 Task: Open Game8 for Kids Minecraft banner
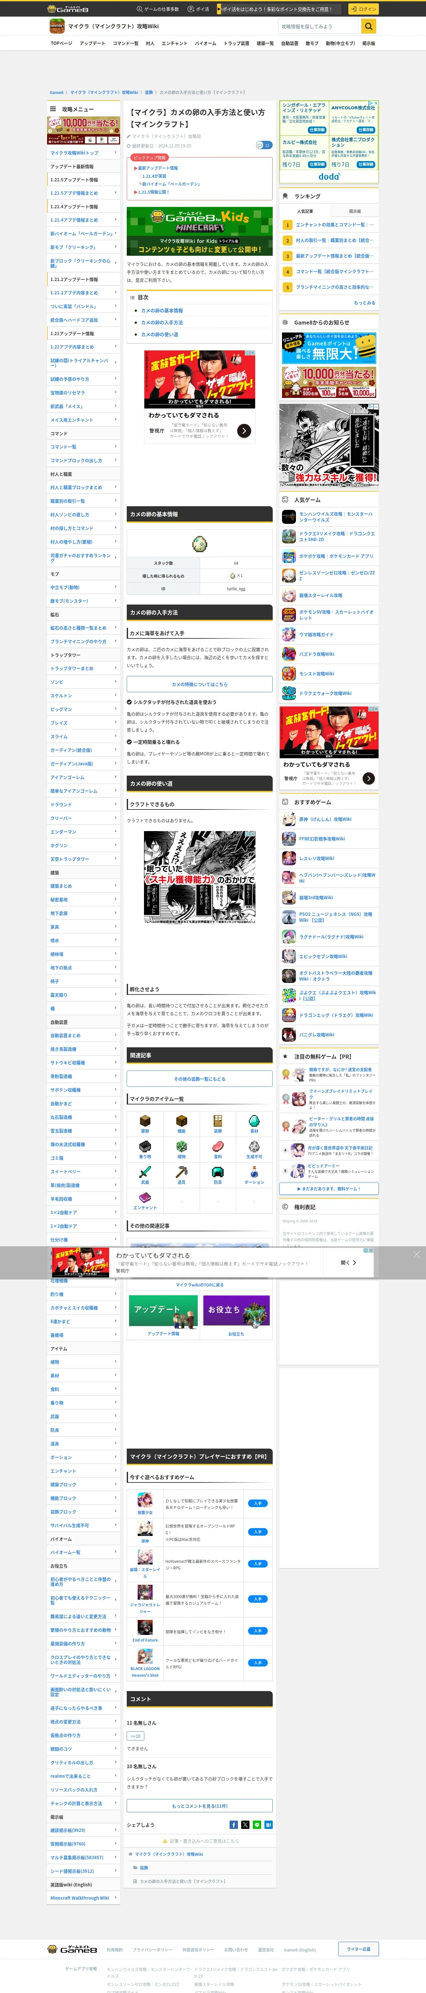[199, 231]
